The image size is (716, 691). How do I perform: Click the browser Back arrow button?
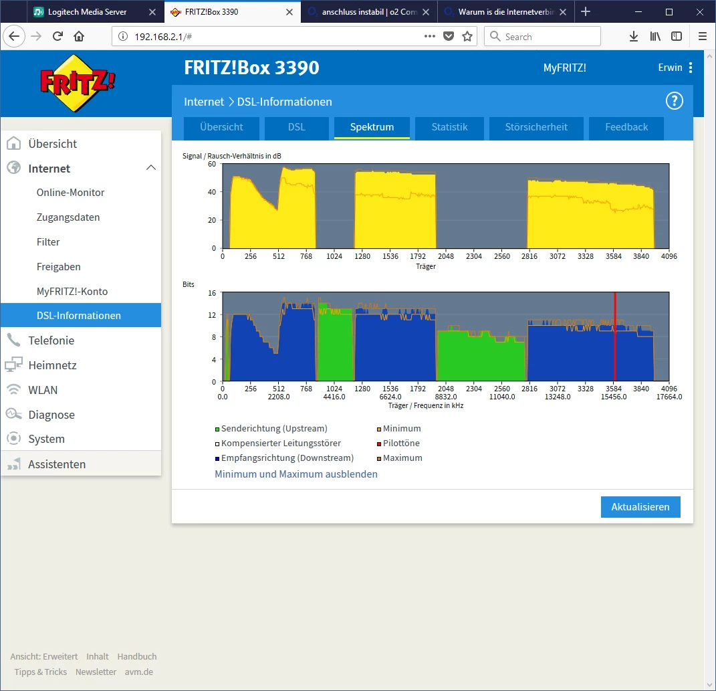click(13, 36)
